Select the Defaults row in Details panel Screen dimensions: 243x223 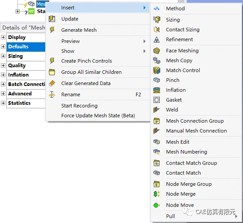[26, 47]
